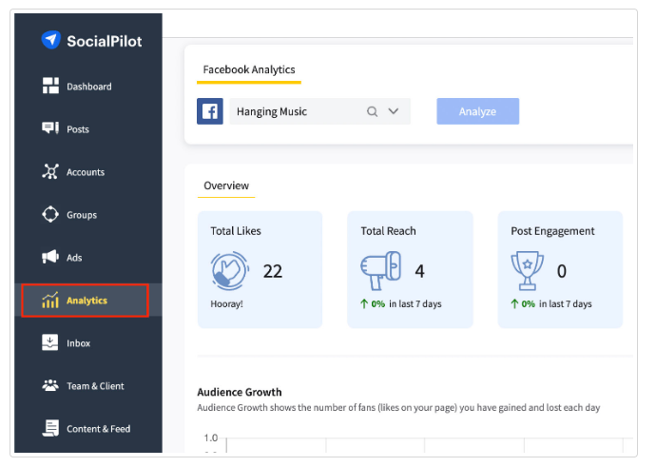Image resolution: width=656 pixels, height=467 pixels.
Task: Open the Hanging Music account selector
Action: pyautogui.click(x=319, y=111)
